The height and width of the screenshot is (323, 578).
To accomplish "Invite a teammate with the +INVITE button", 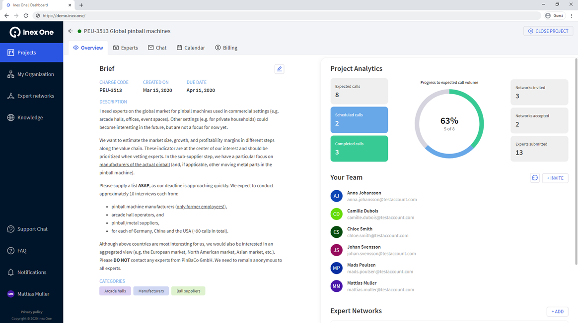I will point(555,178).
